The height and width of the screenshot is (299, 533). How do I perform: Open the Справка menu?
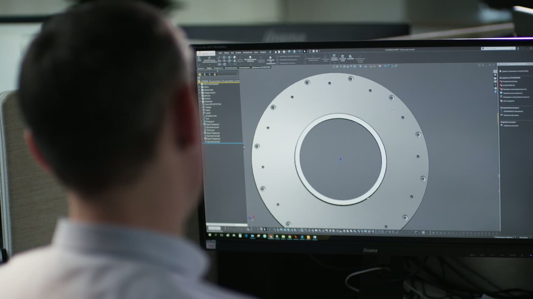click(263, 52)
